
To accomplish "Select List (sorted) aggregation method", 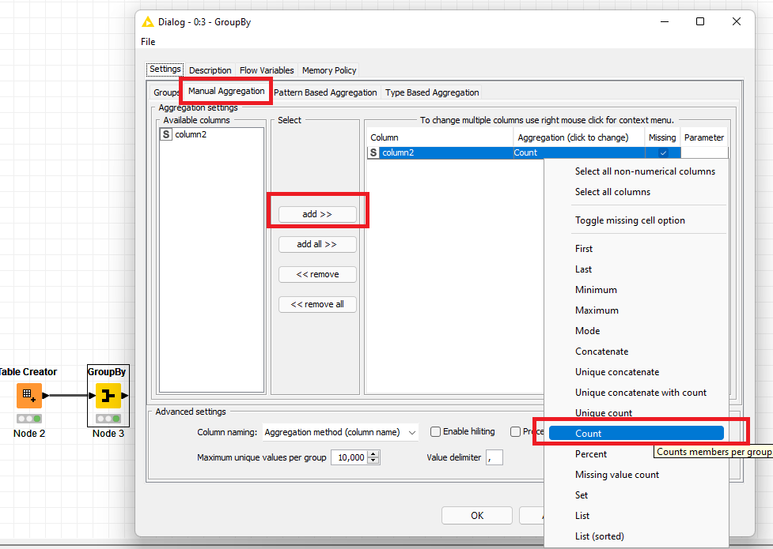I will [x=600, y=536].
